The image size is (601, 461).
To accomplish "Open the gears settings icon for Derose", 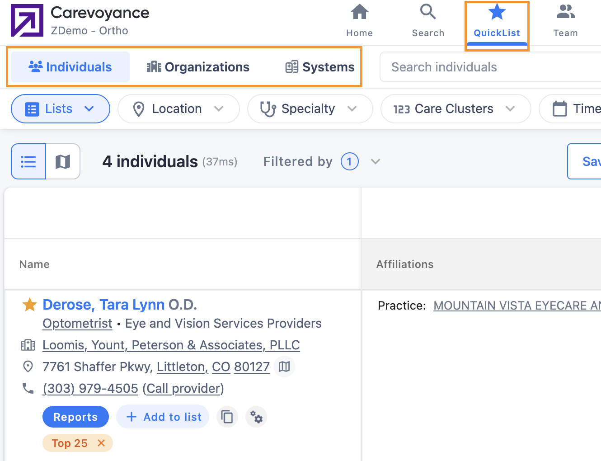I will [x=256, y=417].
